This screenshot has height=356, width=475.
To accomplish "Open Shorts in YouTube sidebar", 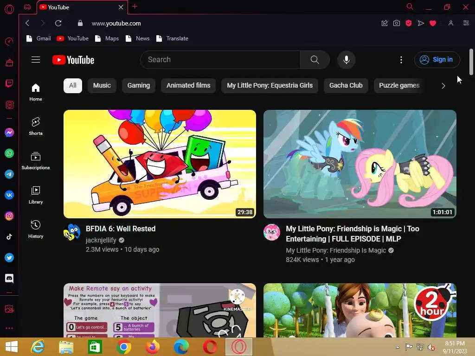I will 36,127.
